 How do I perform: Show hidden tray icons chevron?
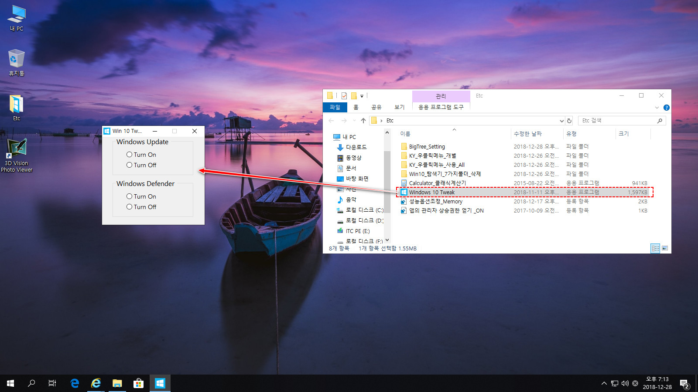(604, 383)
